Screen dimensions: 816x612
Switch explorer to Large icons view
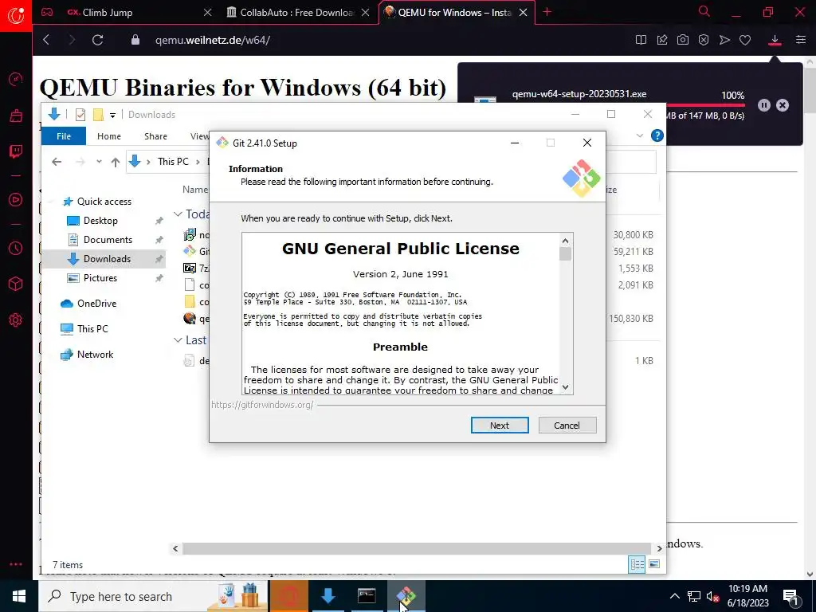(654, 564)
